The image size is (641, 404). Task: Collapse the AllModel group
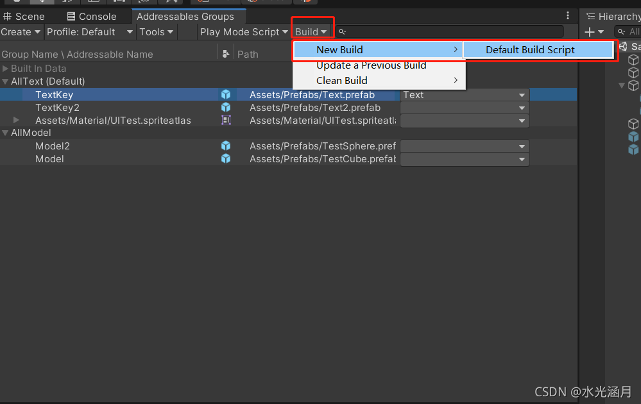(x=5, y=133)
